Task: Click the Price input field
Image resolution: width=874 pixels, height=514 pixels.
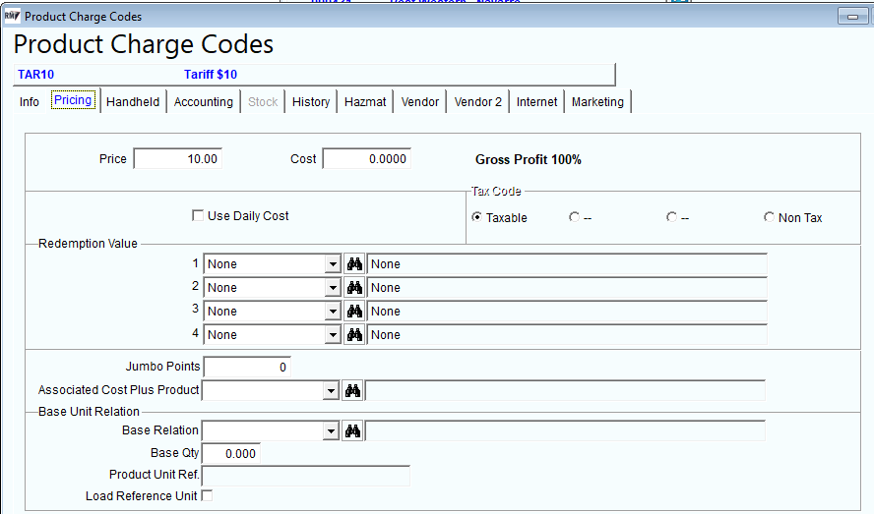Action: pos(178,158)
